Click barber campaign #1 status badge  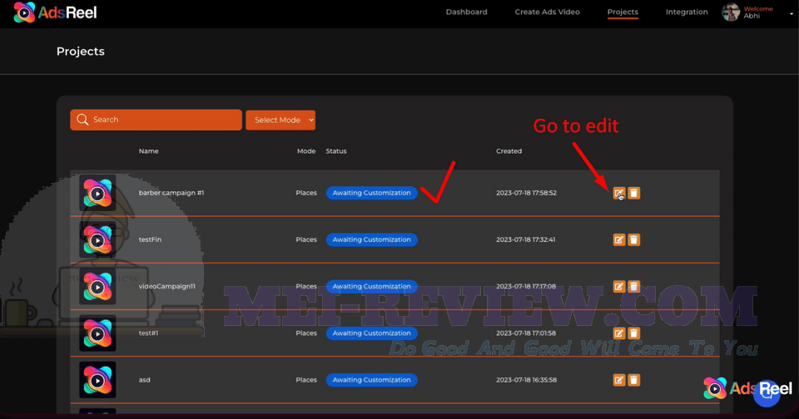[x=371, y=193]
